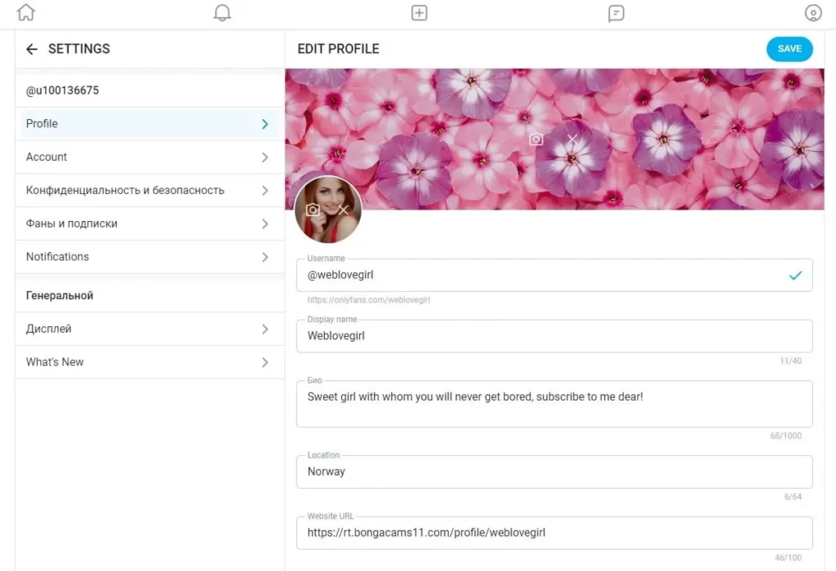
Task: Save the profile changes
Action: coord(789,49)
